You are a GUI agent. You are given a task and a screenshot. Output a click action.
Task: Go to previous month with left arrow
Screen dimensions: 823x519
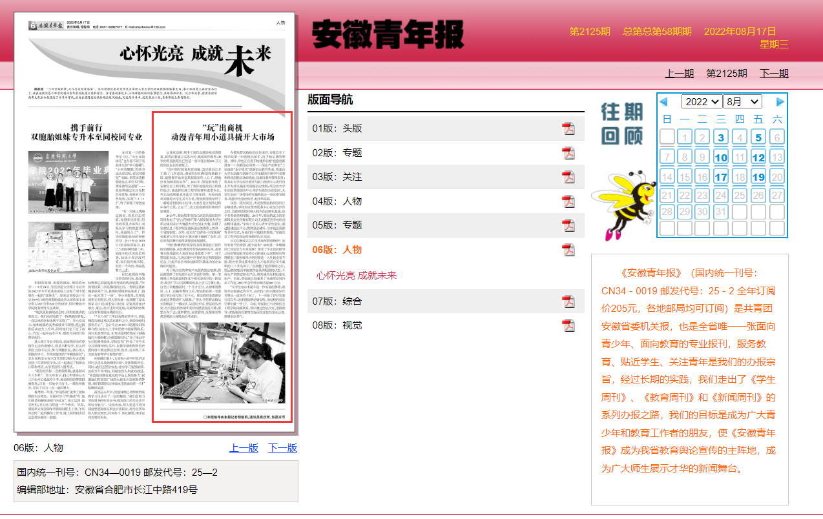tap(663, 102)
